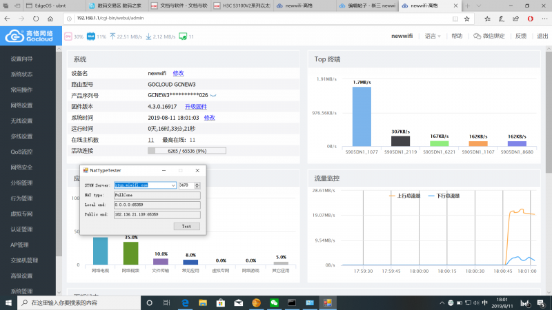Click taskbar clock showing 18:01
This screenshot has width=552, height=310.
502,302
